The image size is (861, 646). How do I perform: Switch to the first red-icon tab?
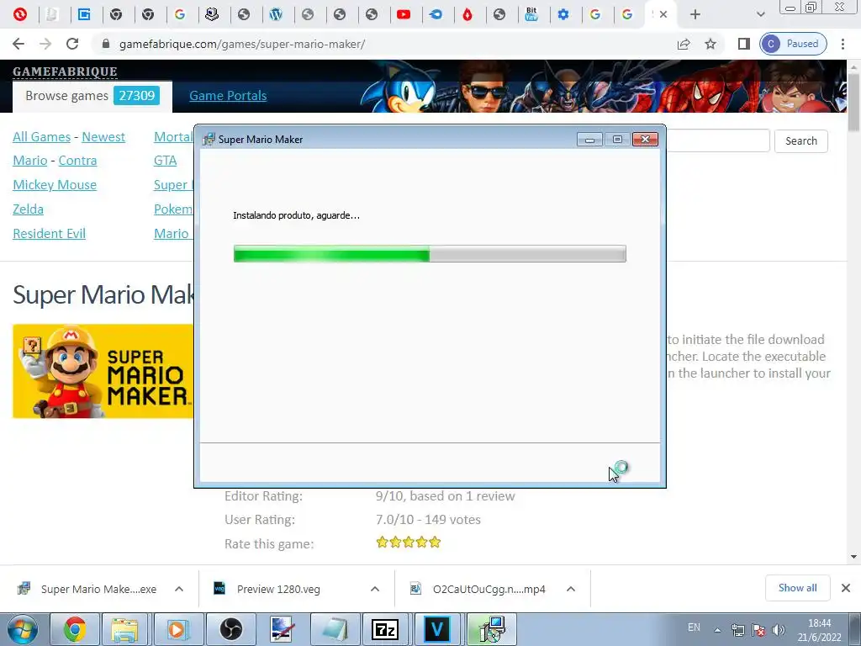coord(20,15)
